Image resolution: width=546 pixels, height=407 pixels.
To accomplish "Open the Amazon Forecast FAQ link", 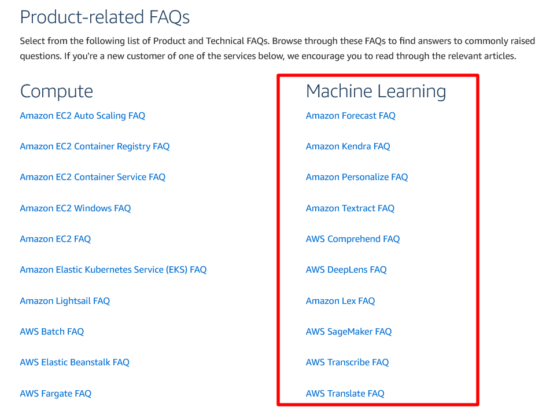I will 351,116.
